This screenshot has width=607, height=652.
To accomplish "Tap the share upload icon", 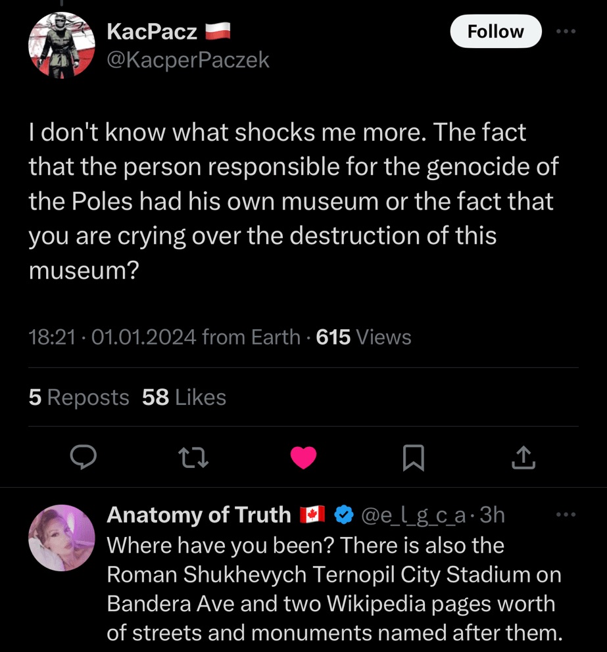I will tap(523, 457).
